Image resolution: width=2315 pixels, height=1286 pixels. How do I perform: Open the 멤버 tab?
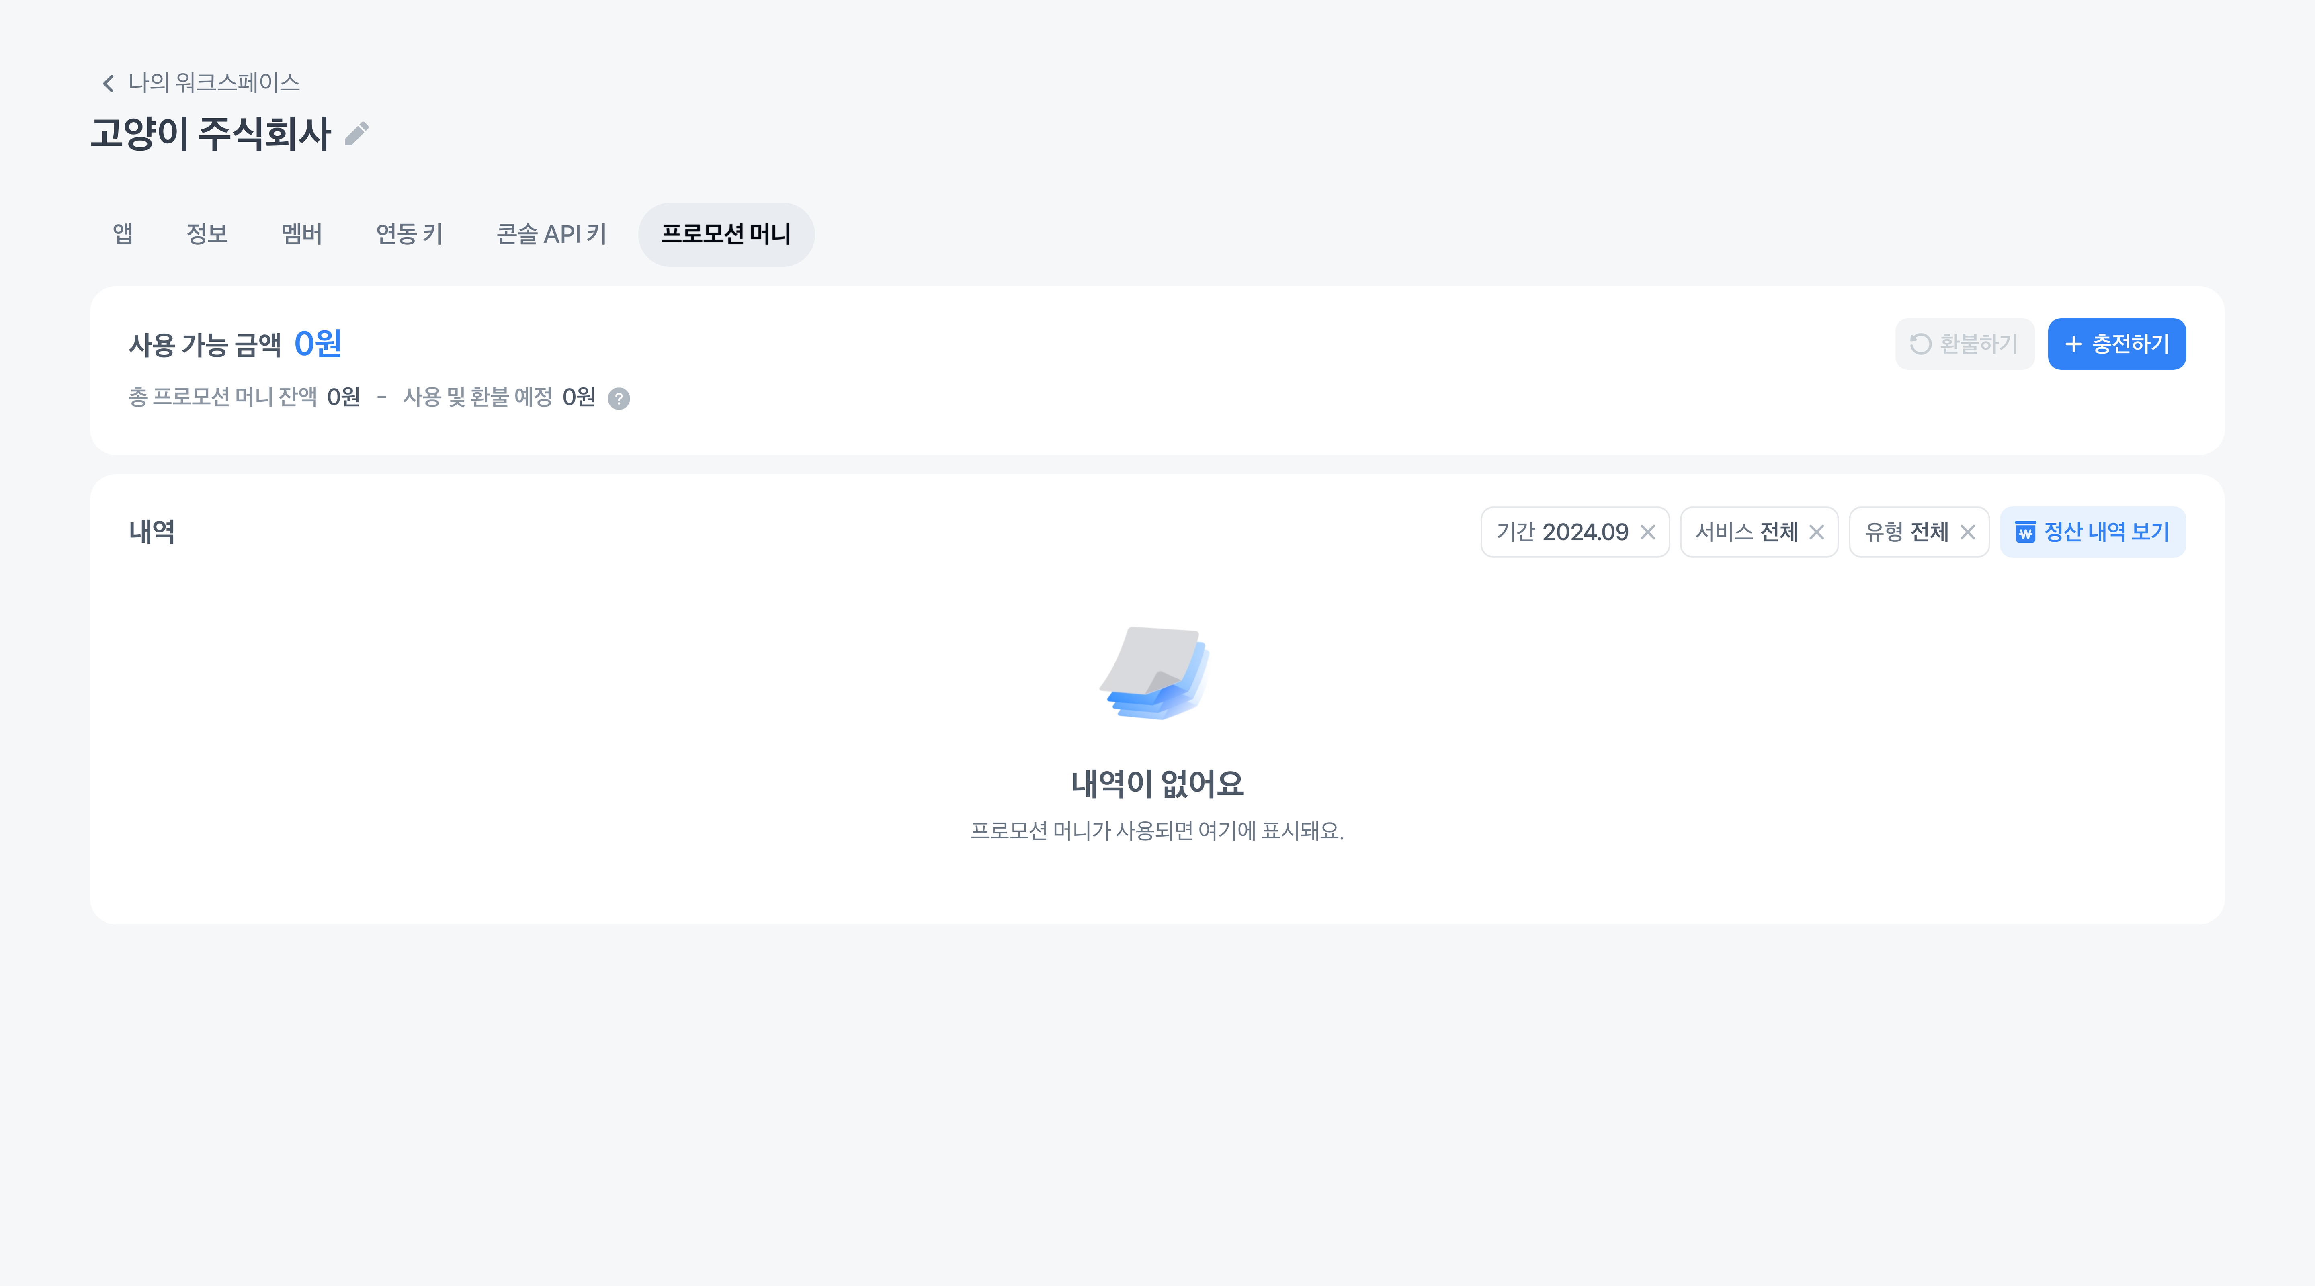point(301,233)
